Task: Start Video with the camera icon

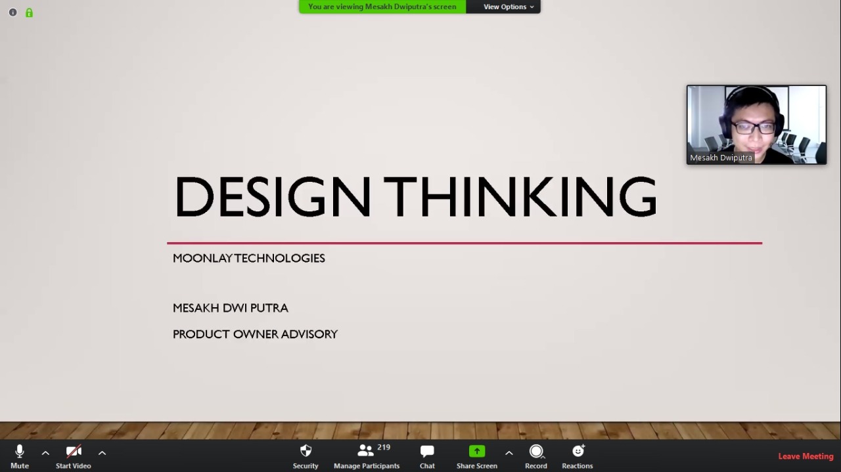Action: pos(74,456)
